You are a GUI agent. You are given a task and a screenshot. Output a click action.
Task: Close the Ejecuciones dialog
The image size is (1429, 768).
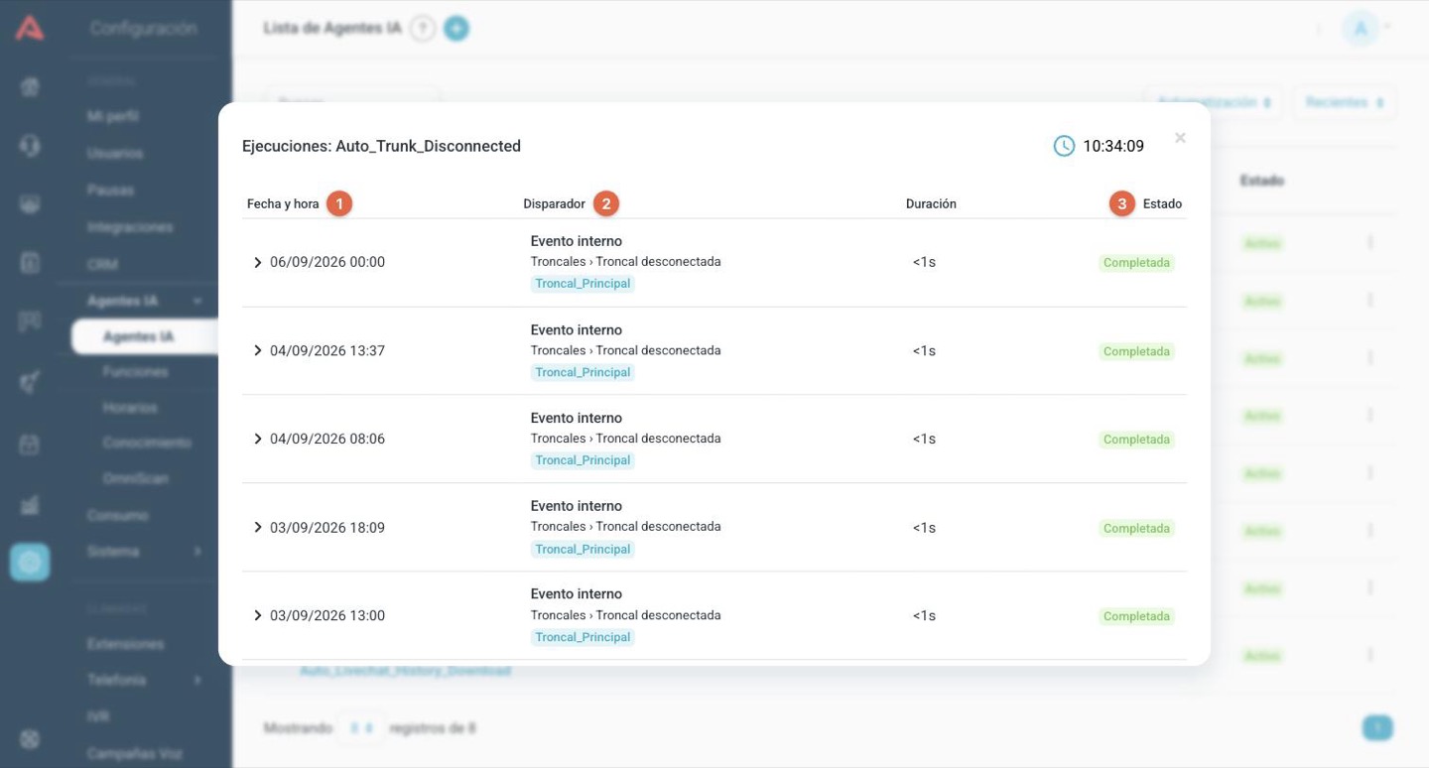point(1180,138)
